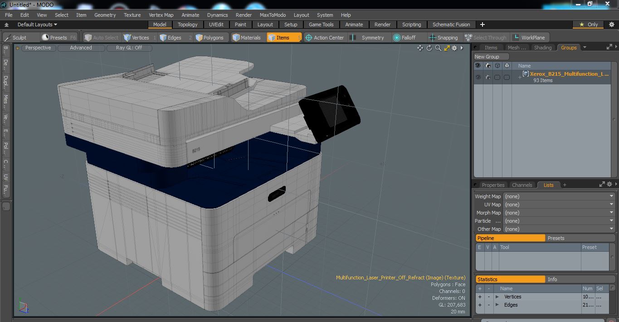Open the UV Map dropdown
Screen dimensions: 619x322
tap(559, 205)
